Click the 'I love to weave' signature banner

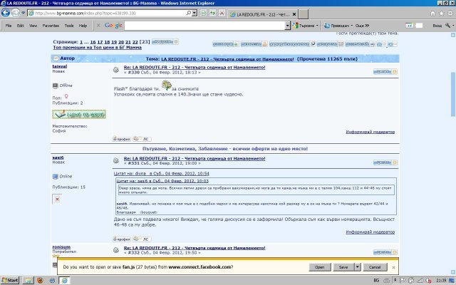coord(79,115)
